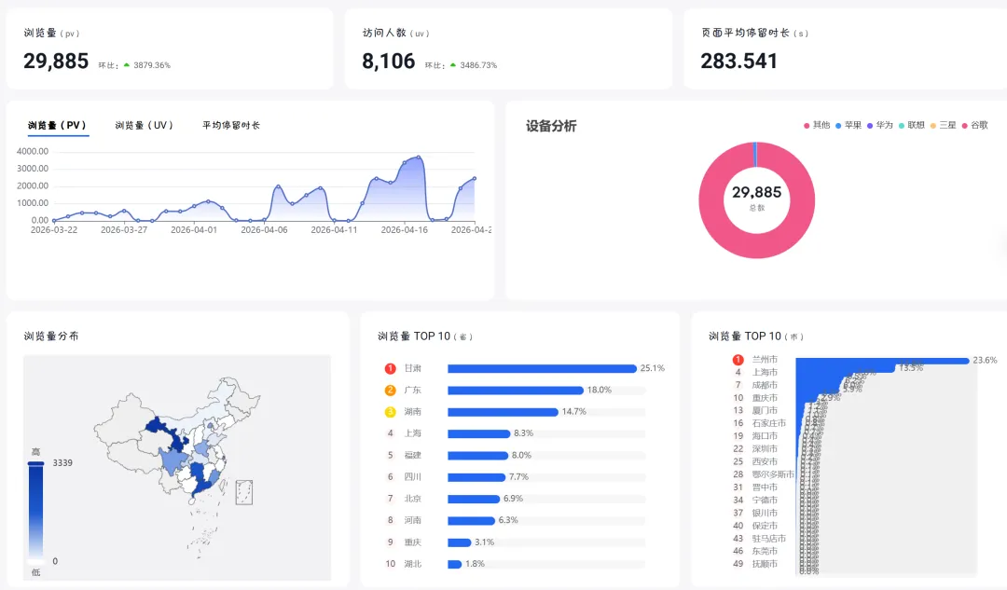
Task: Click the 鄂尔多斯市 label in city ranking
Action: (773, 474)
